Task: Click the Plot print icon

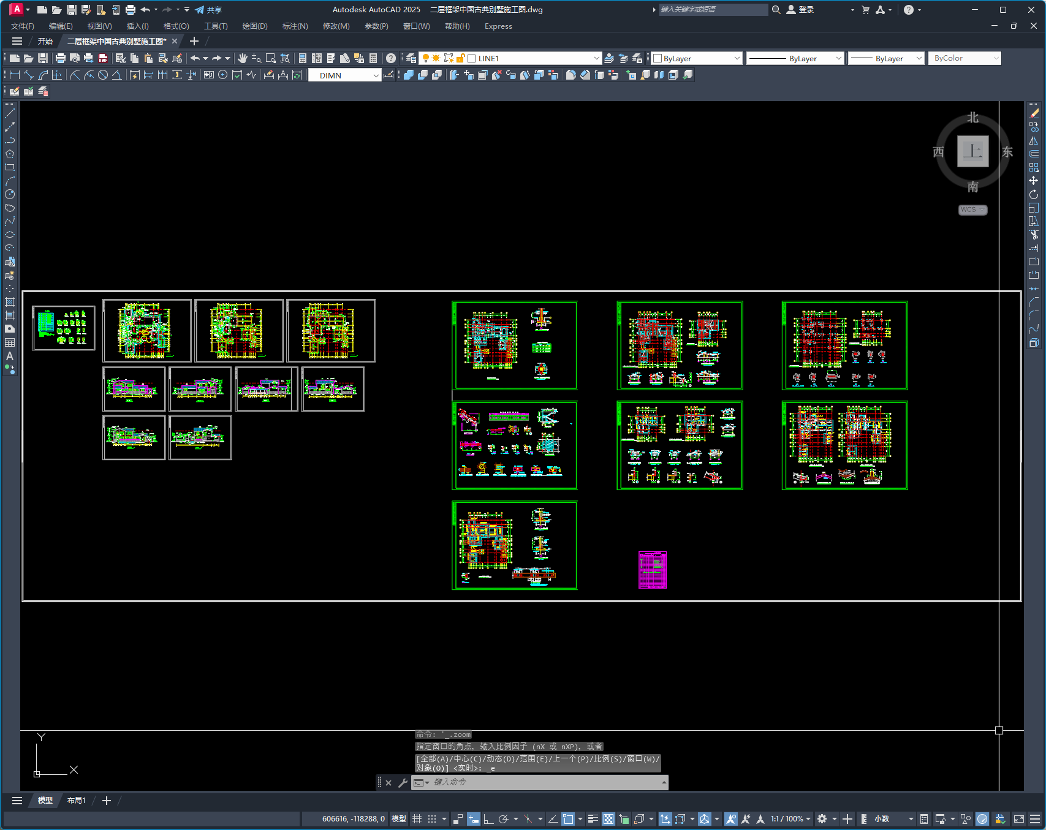Action: pyautogui.click(x=60, y=58)
